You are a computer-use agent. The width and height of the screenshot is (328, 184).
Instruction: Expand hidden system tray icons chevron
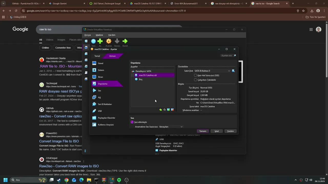click(x=296, y=180)
